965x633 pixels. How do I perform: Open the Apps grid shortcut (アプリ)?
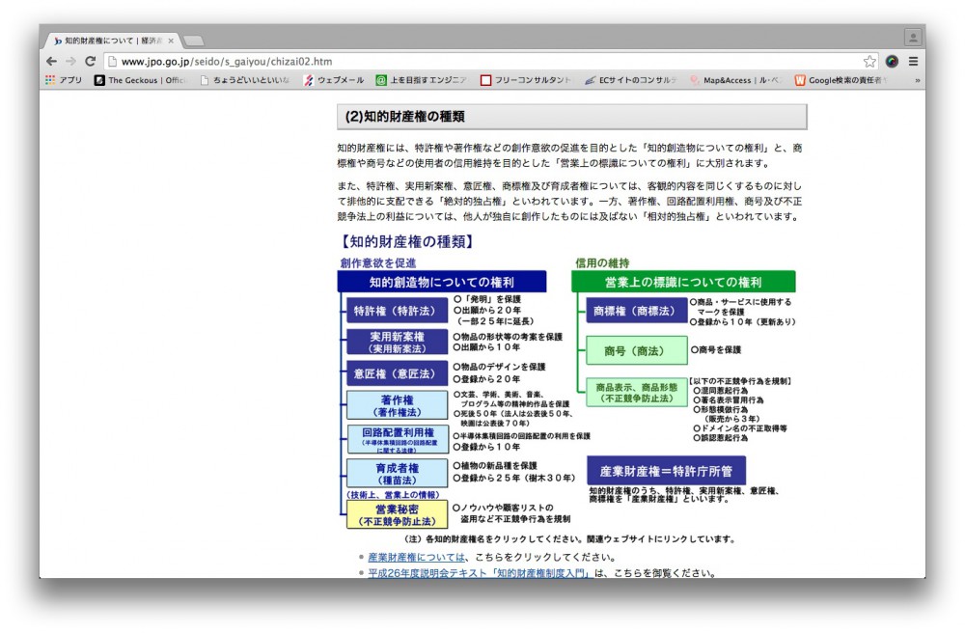[x=64, y=80]
